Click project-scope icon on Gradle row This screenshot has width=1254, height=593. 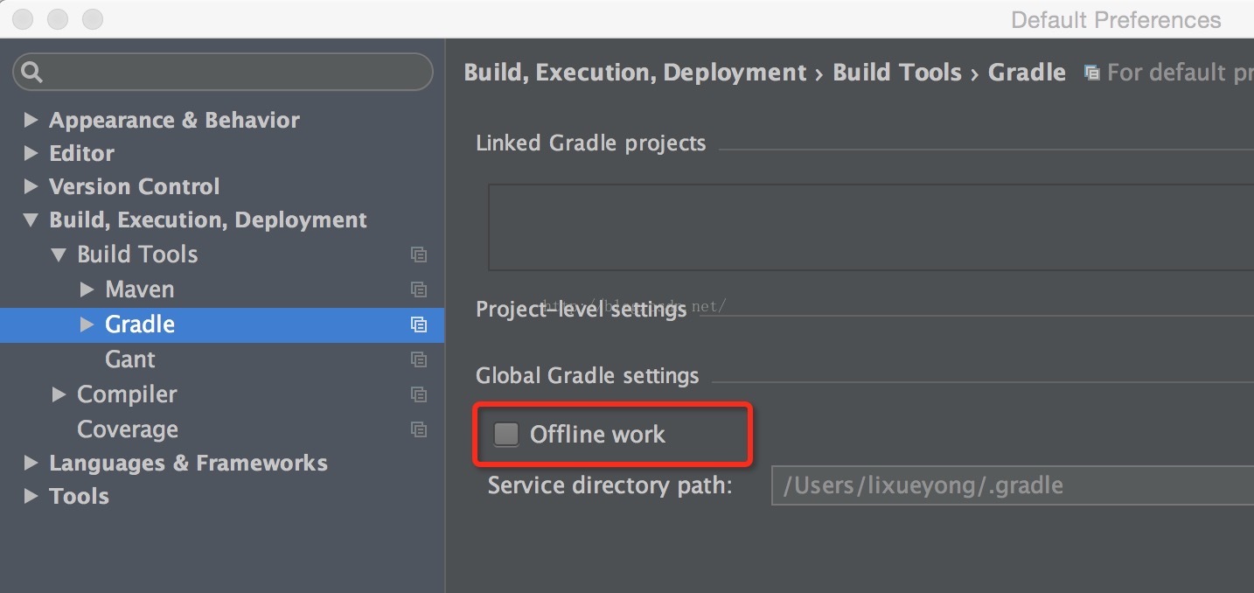(419, 324)
